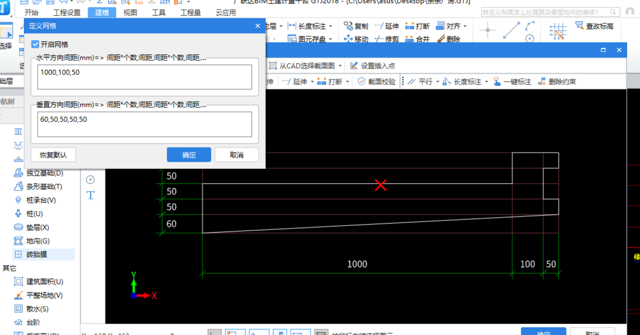Expand the 从CAD选择截面图 dropdown arrow
Screen dimensions: 640x335
(x=340, y=66)
